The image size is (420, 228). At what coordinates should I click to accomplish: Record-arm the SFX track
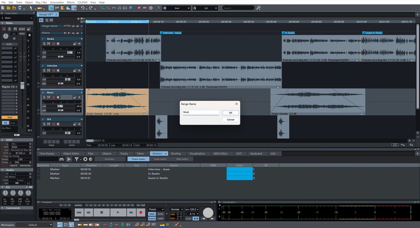click(54, 124)
